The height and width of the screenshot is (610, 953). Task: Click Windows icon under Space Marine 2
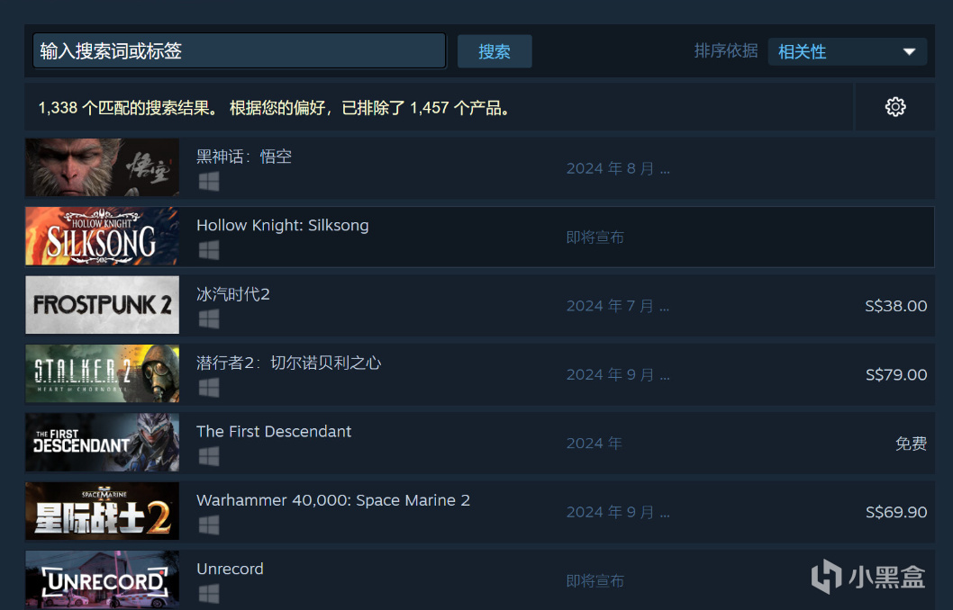pyautogui.click(x=208, y=525)
